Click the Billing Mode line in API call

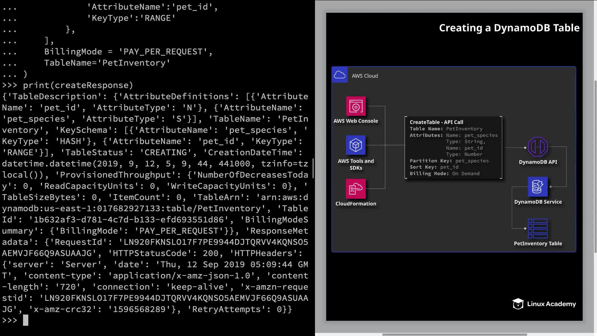444,174
